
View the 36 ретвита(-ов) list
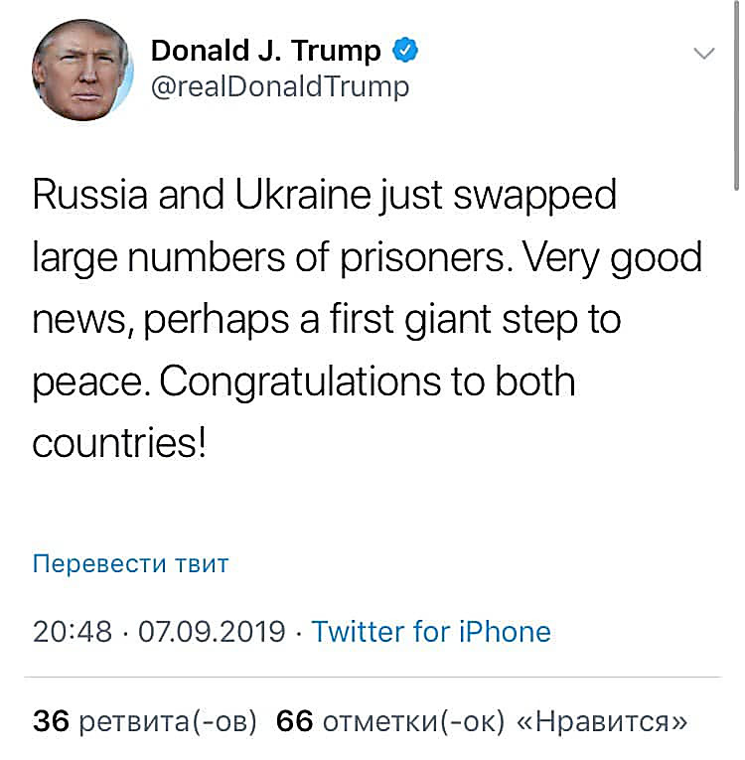[x=144, y=721]
